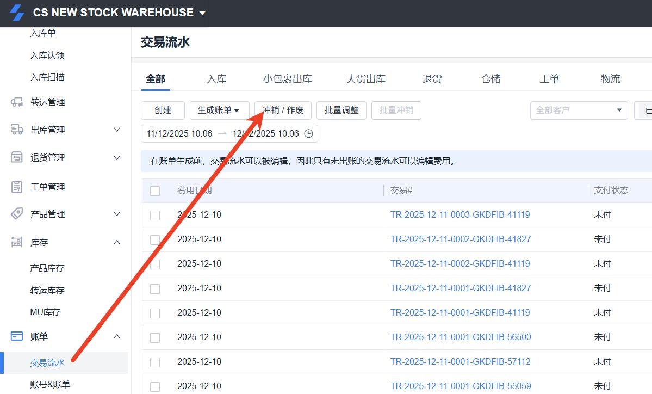Toggle the select-all checkbox in table header
The image size is (652, 394).
[155, 190]
